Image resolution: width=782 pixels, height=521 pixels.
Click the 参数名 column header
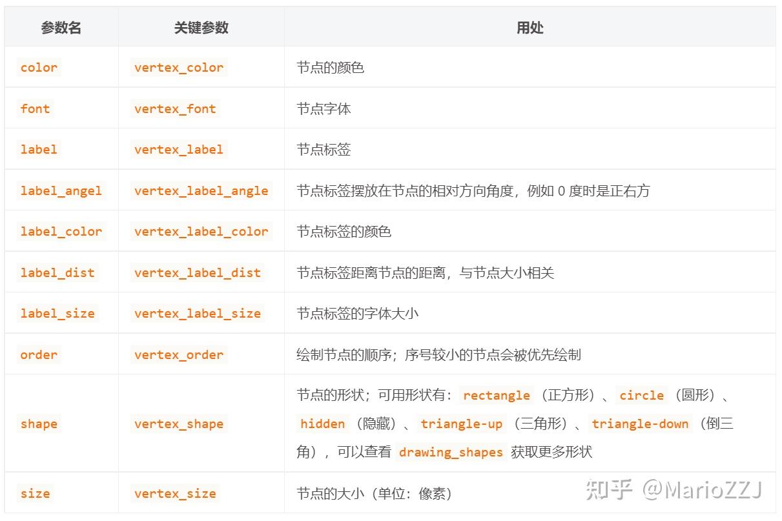tap(60, 27)
